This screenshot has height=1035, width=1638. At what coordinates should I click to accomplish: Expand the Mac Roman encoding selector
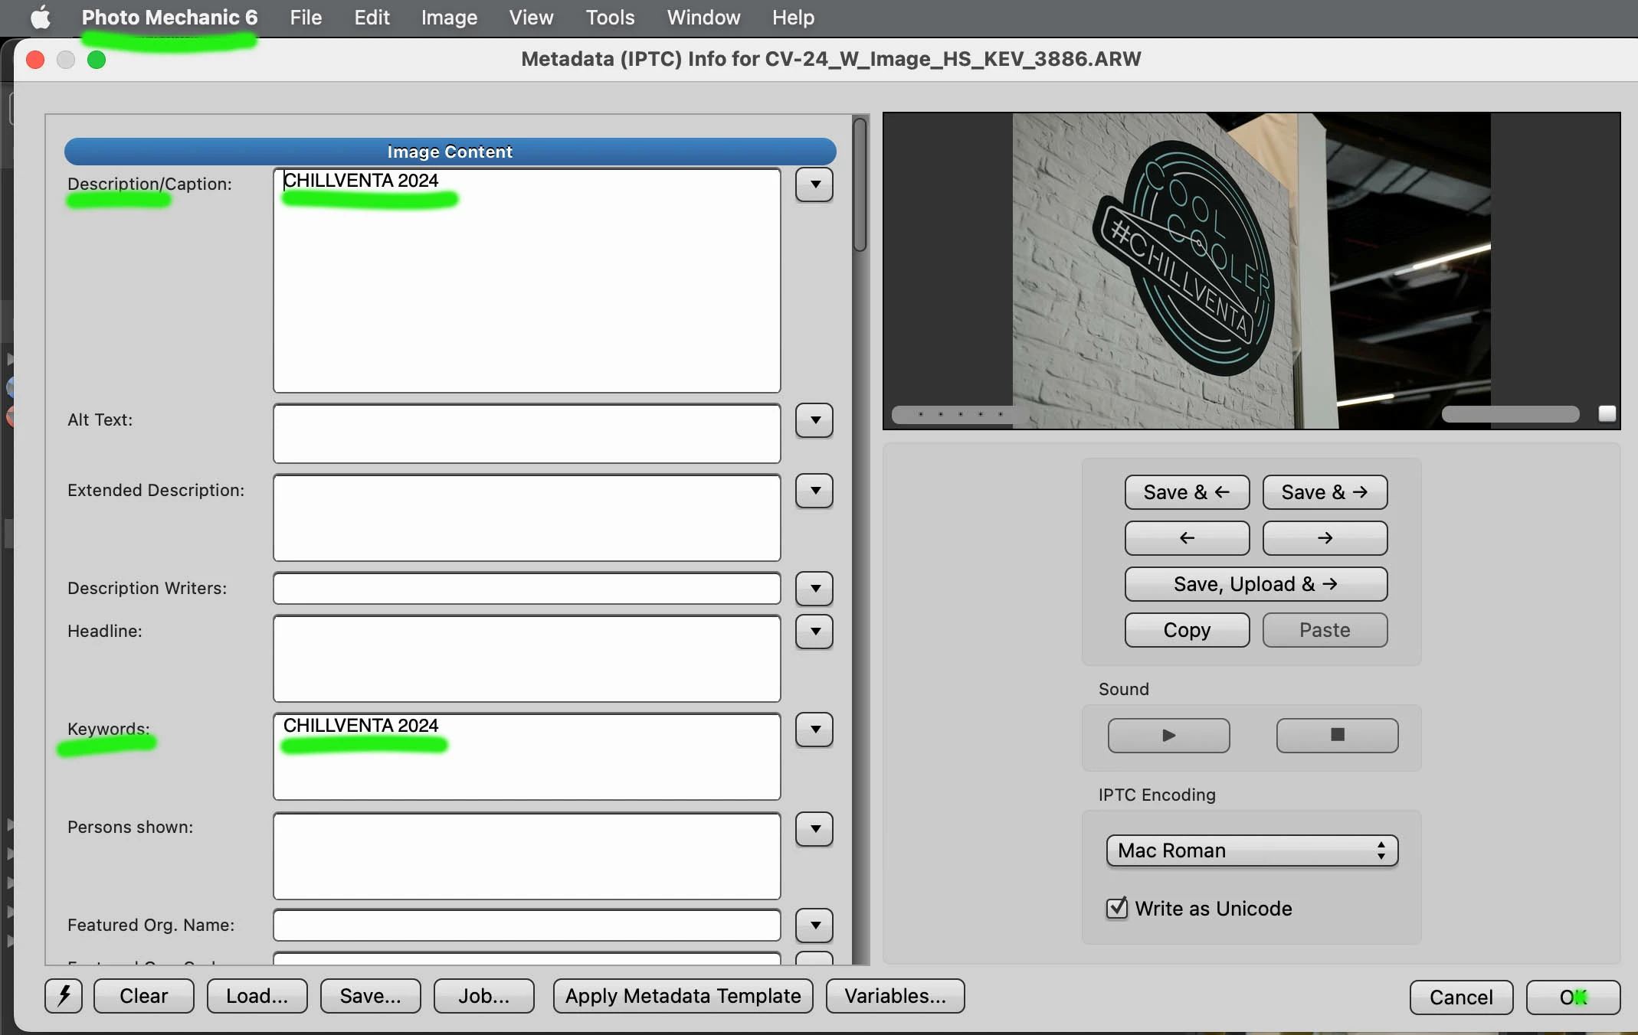point(1252,851)
